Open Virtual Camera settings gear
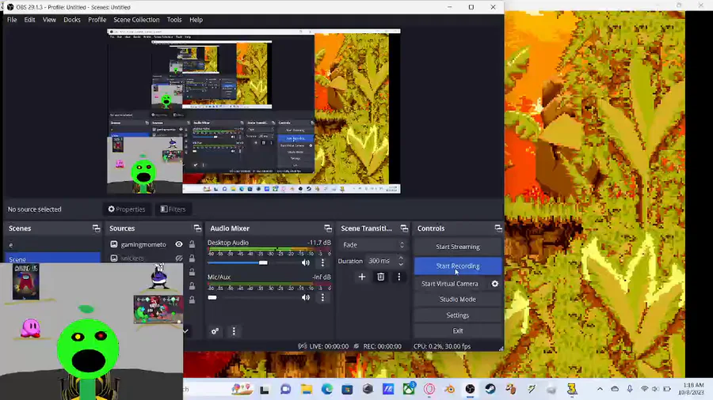This screenshot has width=713, height=400. [x=494, y=284]
